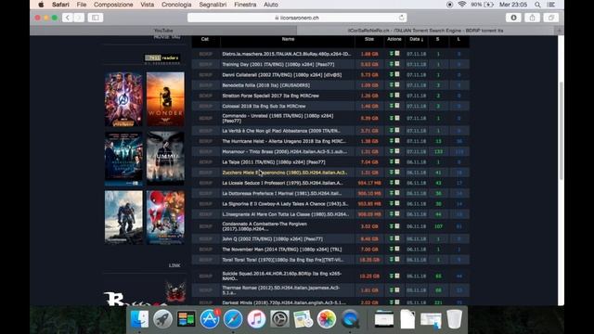594x334 pixels.
Task: Open iTunes from the Dock
Action: (x=256, y=319)
